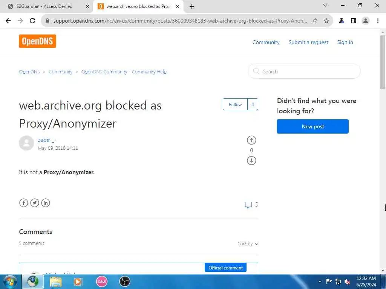Go back to the previous page

coord(8,21)
